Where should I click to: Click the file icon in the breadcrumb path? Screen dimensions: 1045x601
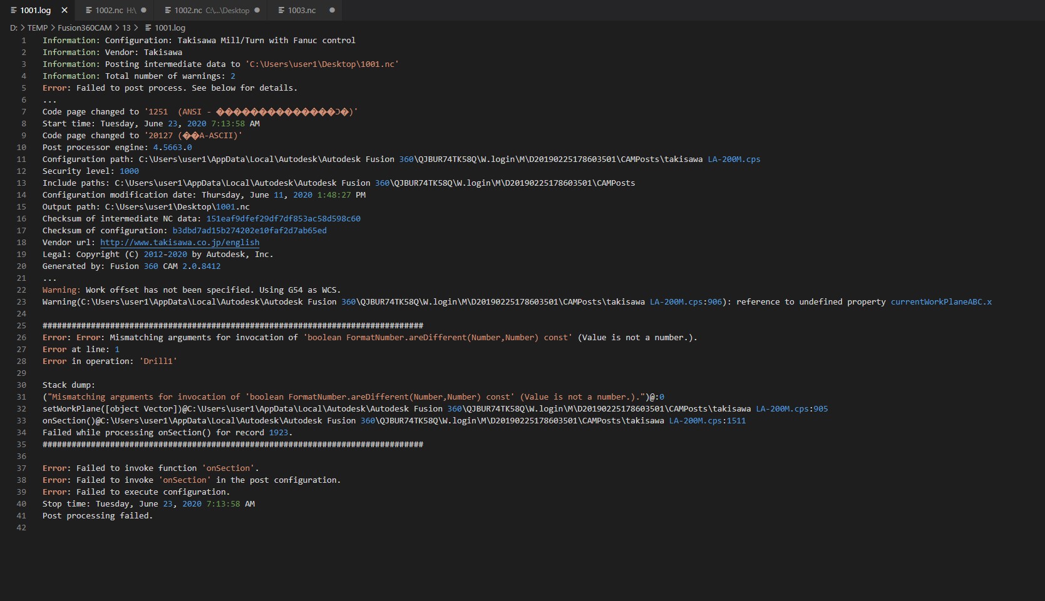click(x=148, y=28)
